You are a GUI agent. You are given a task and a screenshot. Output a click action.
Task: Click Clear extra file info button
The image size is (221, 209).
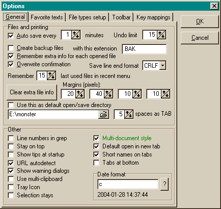coord(32,92)
